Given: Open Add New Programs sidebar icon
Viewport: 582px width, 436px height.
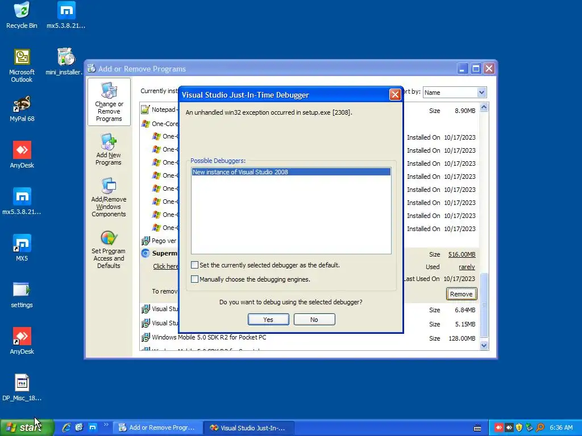Looking at the screenshot, I should pyautogui.click(x=109, y=149).
